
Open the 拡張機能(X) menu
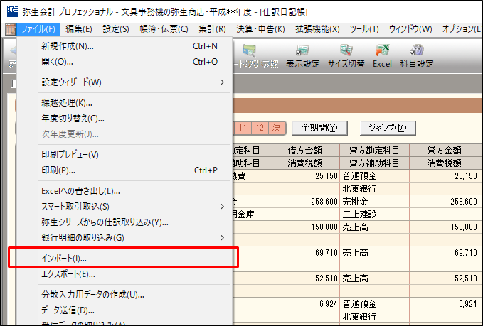point(317,29)
